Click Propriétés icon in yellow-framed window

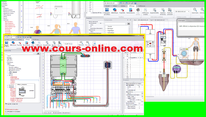20,43
